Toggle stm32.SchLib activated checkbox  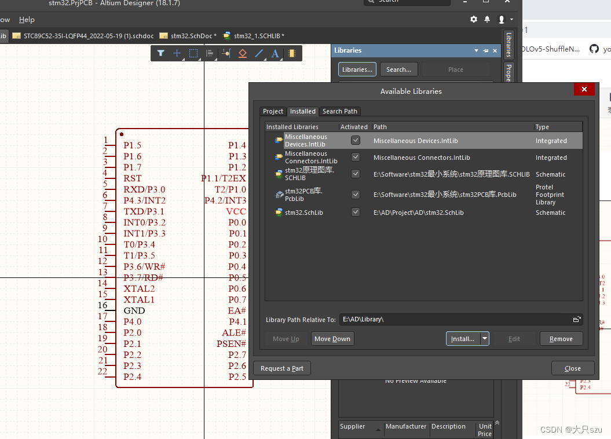pyautogui.click(x=356, y=212)
